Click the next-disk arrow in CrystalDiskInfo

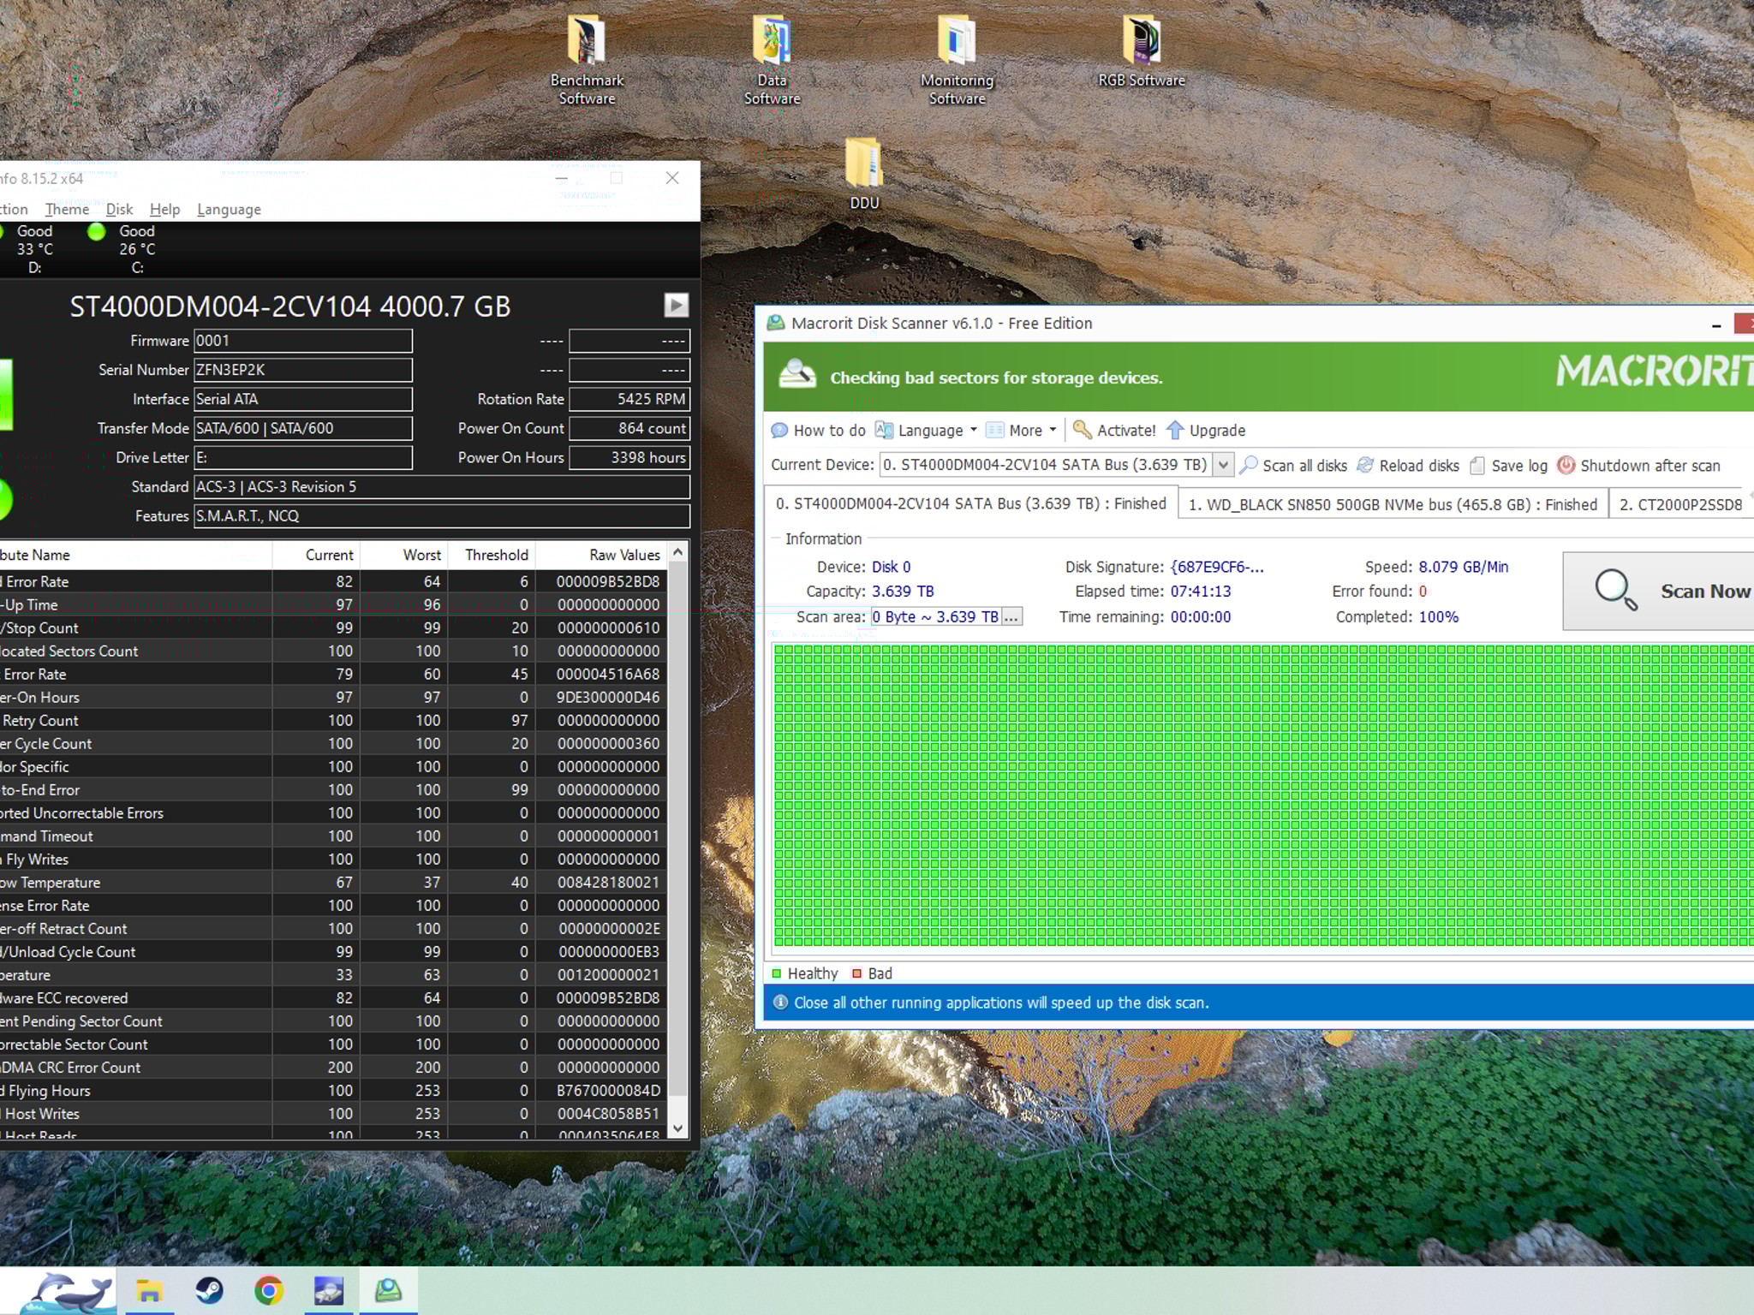pyautogui.click(x=675, y=305)
